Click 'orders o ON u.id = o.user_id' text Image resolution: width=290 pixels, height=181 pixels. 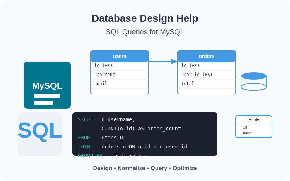(x=144, y=147)
